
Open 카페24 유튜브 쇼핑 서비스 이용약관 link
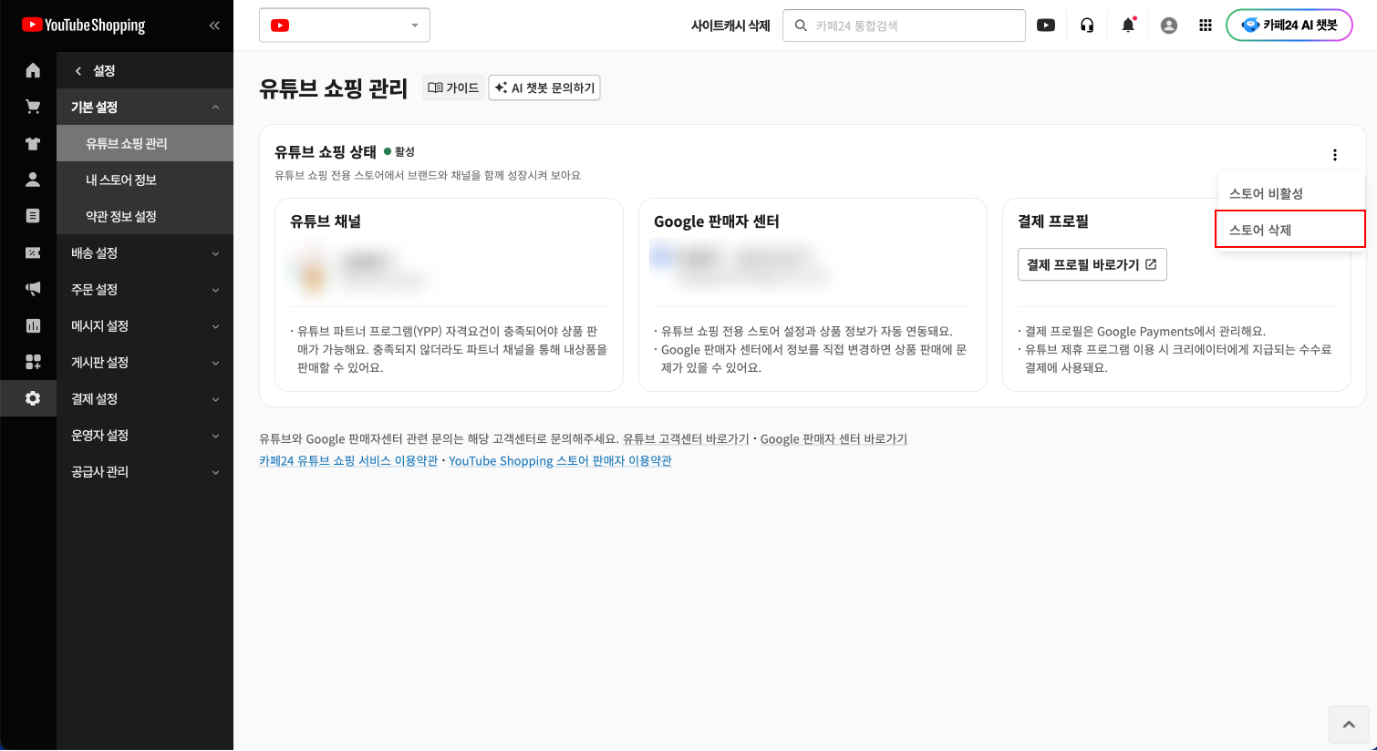pyautogui.click(x=348, y=461)
